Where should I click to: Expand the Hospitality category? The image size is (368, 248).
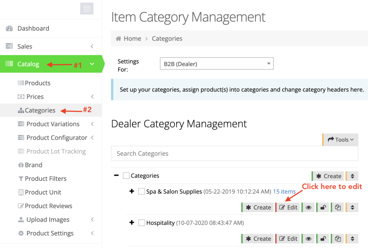click(x=132, y=222)
